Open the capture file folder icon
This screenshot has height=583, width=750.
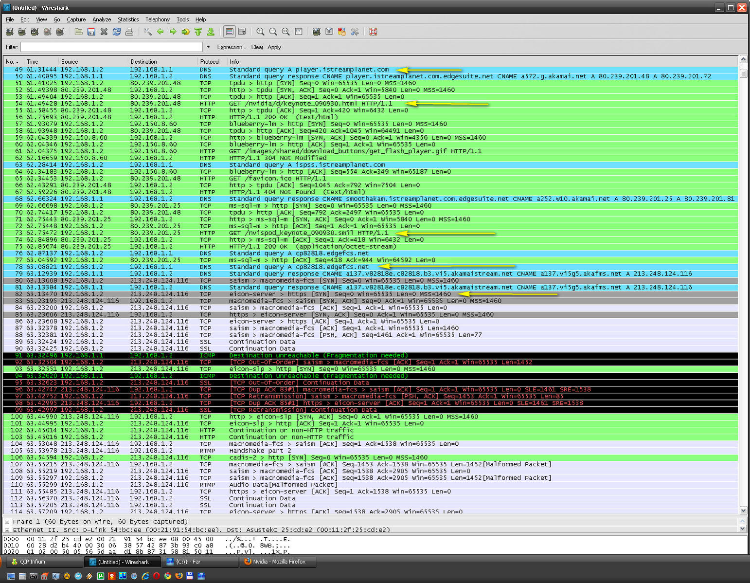click(78, 32)
